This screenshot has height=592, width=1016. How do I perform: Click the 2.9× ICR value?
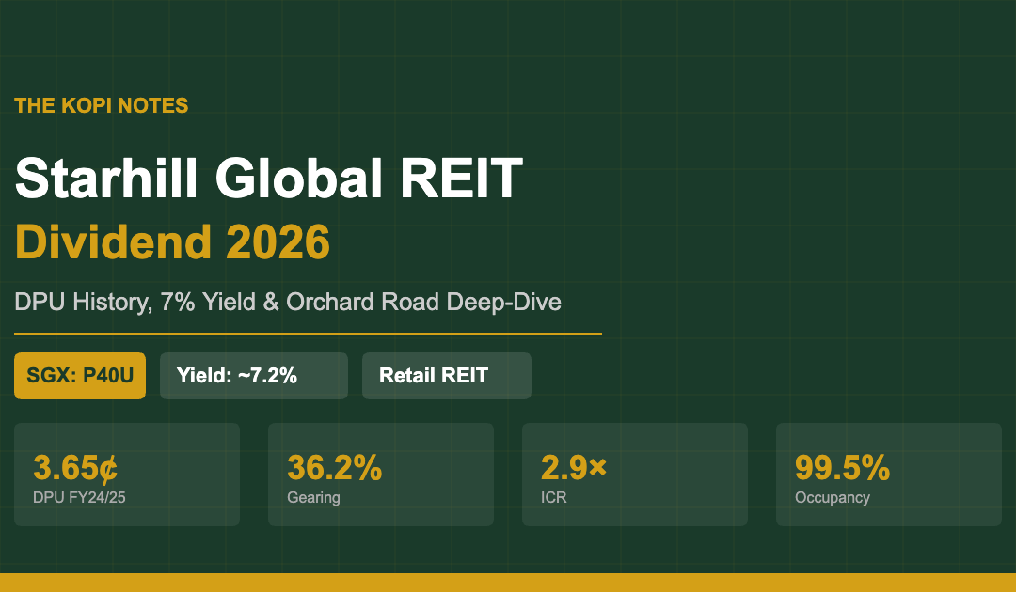click(x=574, y=467)
